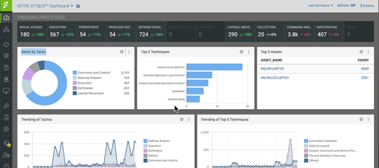Click the Data Encoding bar
The height and width of the screenshot is (168, 379).
(193, 99)
